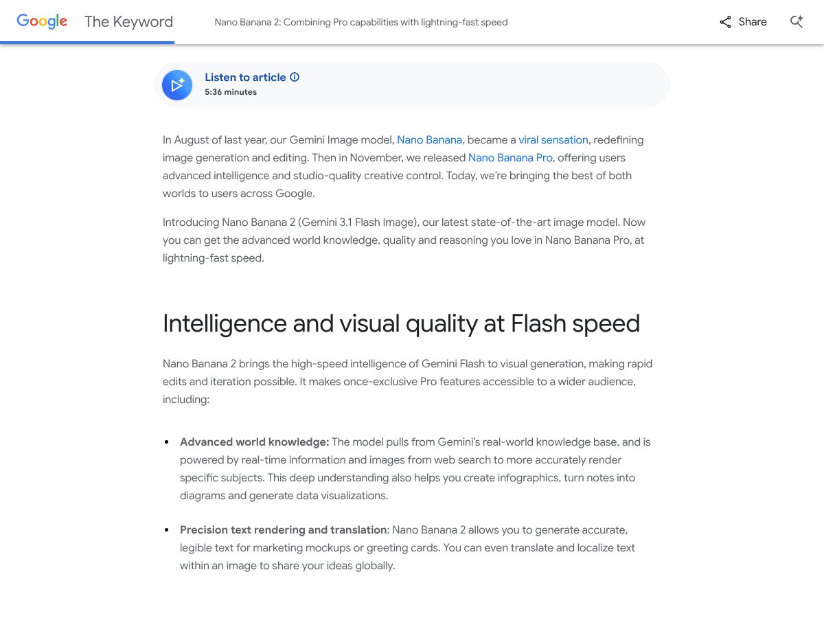Click the Google logo
824x618 pixels.
42,21
